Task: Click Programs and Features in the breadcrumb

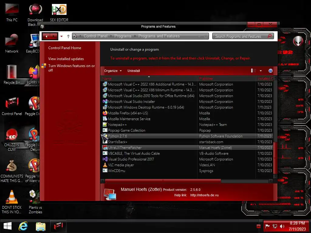Action: [159, 36]
